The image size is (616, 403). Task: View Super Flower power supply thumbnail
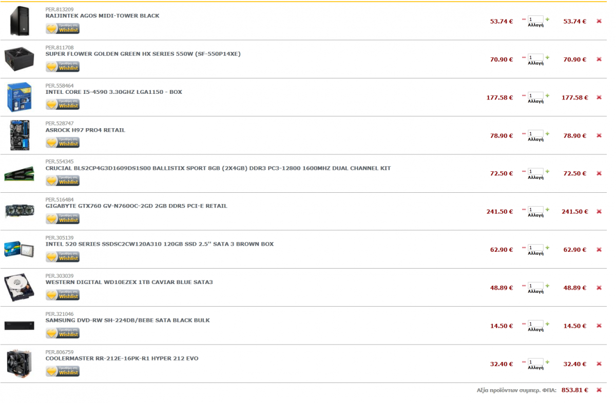click(x=20, y=59)
